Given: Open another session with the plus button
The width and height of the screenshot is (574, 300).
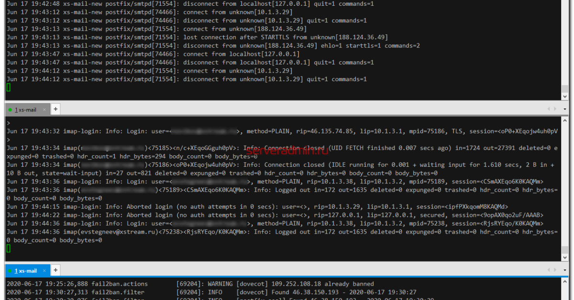Looking at the screenshot, I should click(55, 270).
